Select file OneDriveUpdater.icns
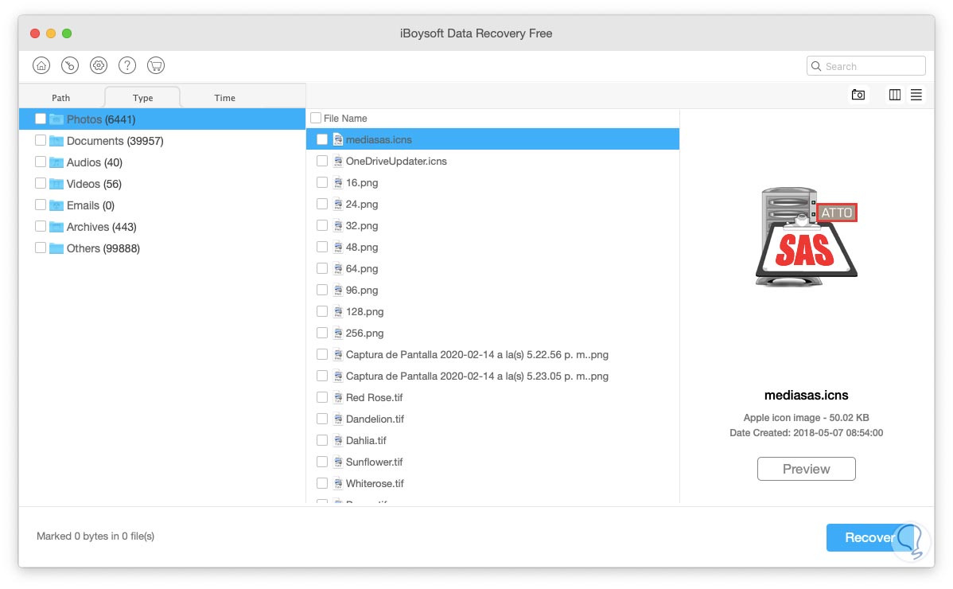Screen dimensions: 953x589 point(493,161)
